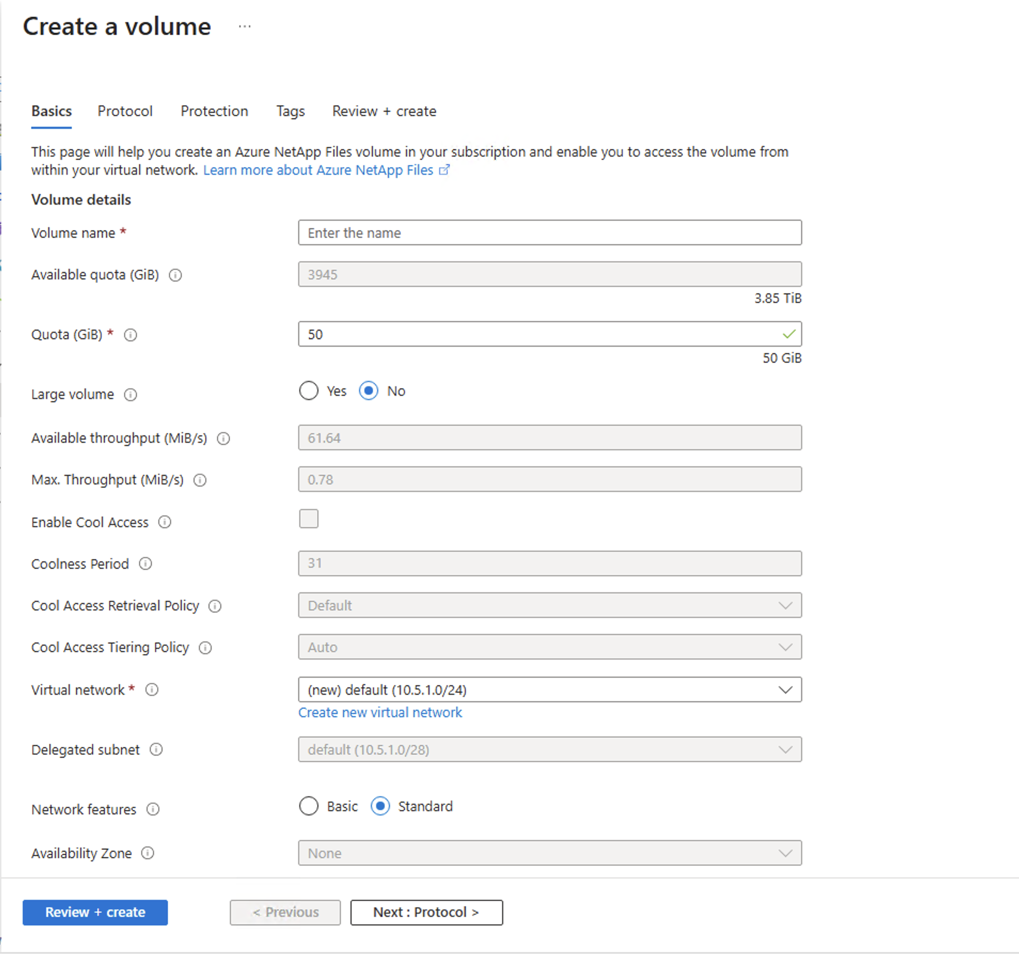Show info tooltip for Virtual network

(152, 690)
